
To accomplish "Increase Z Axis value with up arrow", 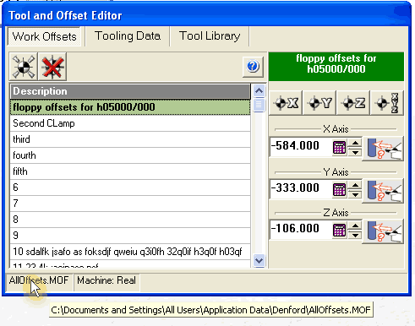I will (355, 226).
